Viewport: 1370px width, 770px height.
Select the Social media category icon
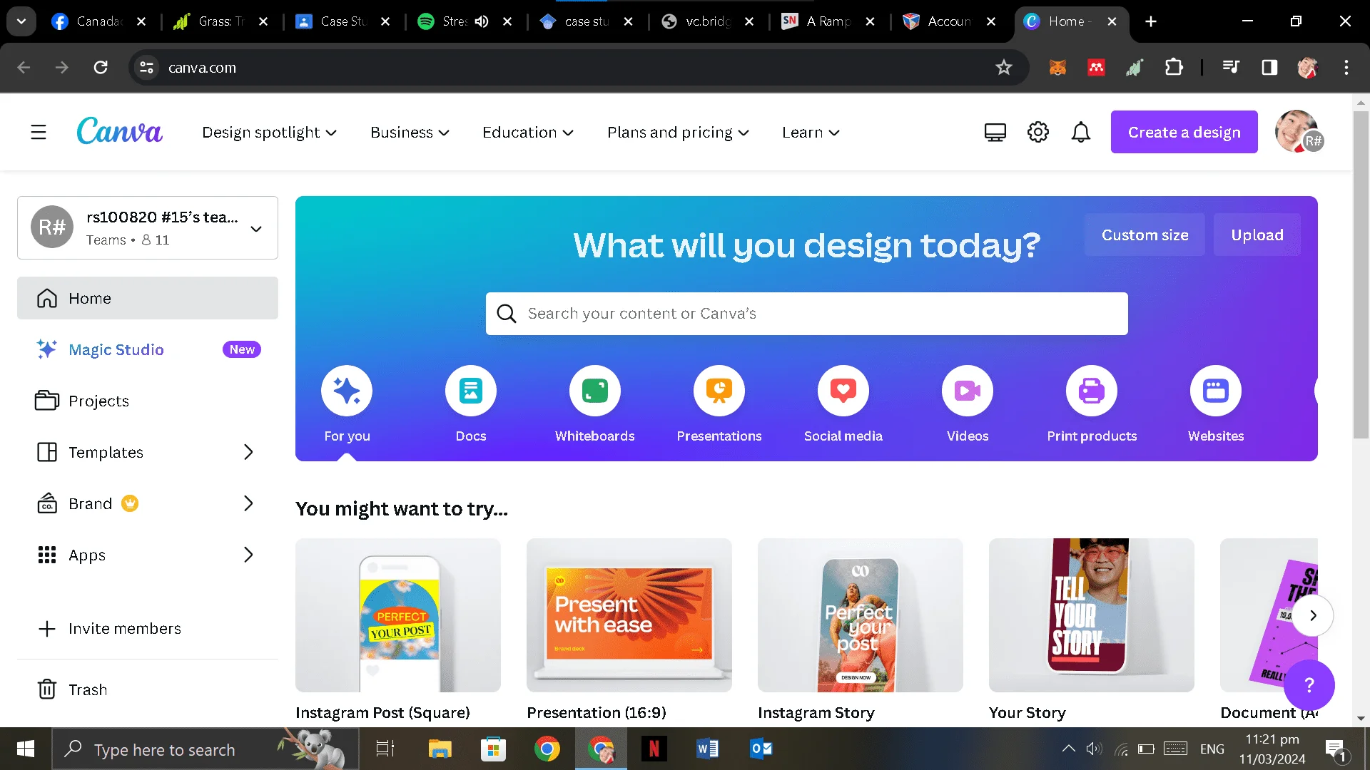tap(843, 391)
